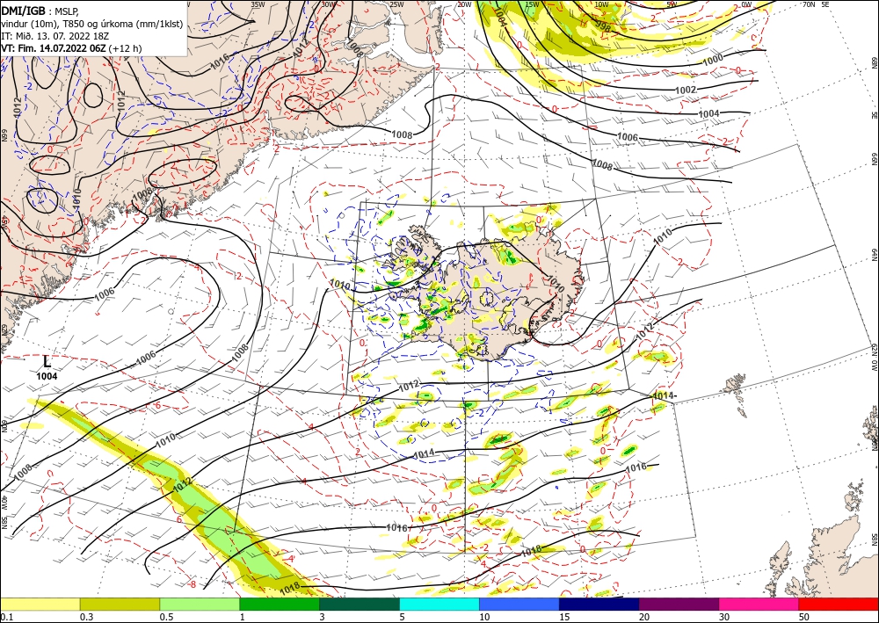Click the '50' legend value
Image resolution: width=879 pixels, height=623 pixels.
click(804, 617)
